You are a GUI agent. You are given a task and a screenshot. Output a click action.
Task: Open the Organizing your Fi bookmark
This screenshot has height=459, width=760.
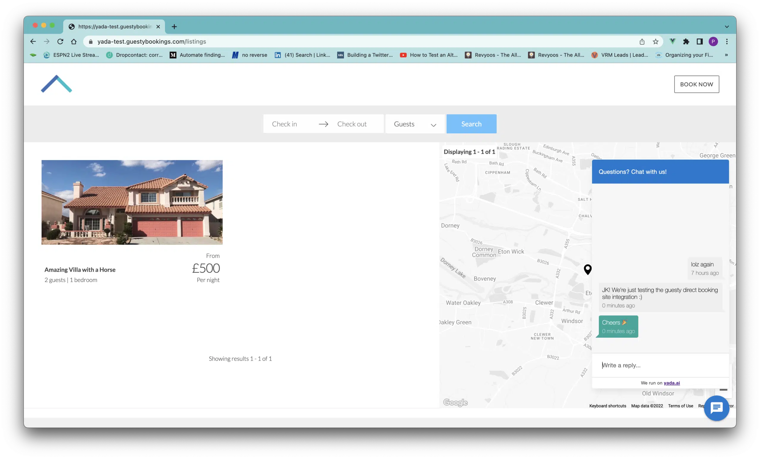coord(684,55)
